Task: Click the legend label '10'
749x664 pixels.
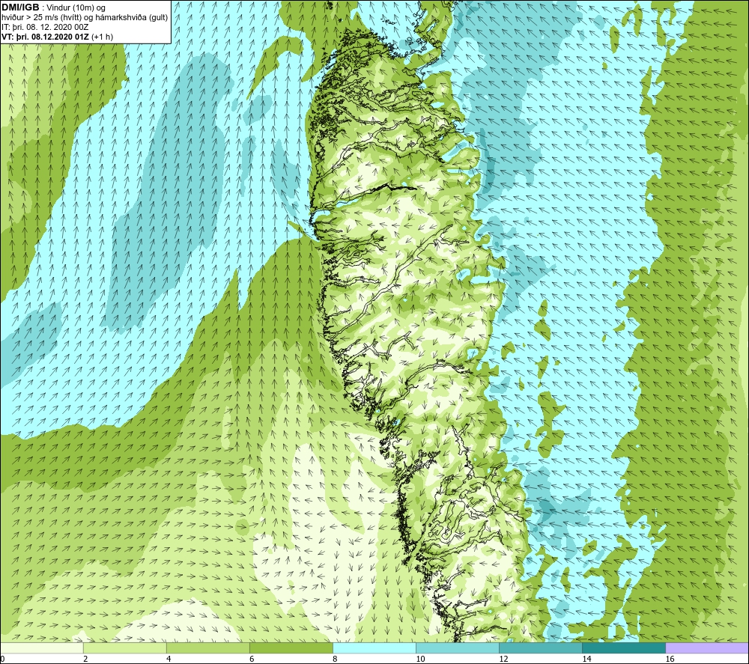Action: click(x=420, y=659)
